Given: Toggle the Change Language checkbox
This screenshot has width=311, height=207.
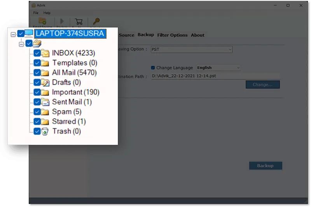Looking at the screenshot, I should coord(153,68).
